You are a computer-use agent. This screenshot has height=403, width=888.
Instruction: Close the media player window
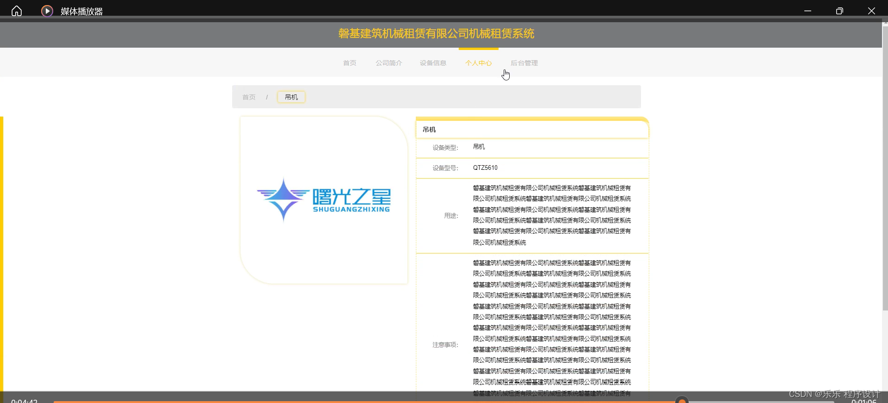coord(871,11)
